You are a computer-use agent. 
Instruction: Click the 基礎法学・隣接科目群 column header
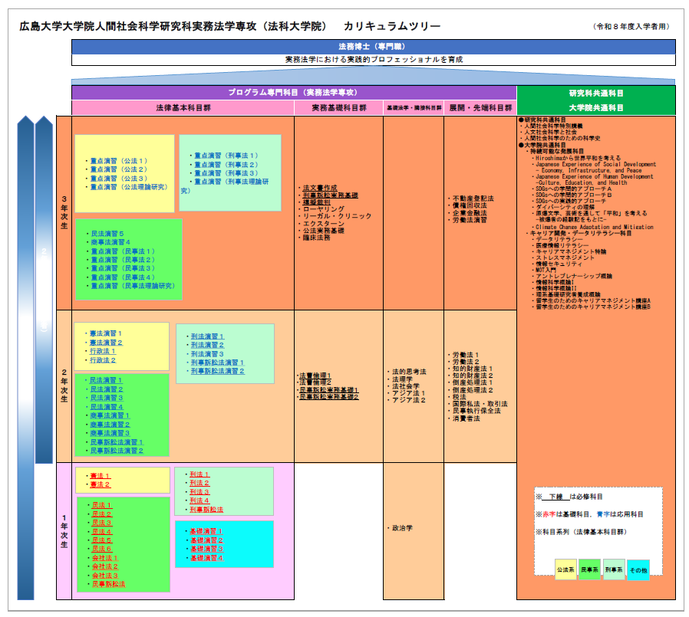(414, 107)
